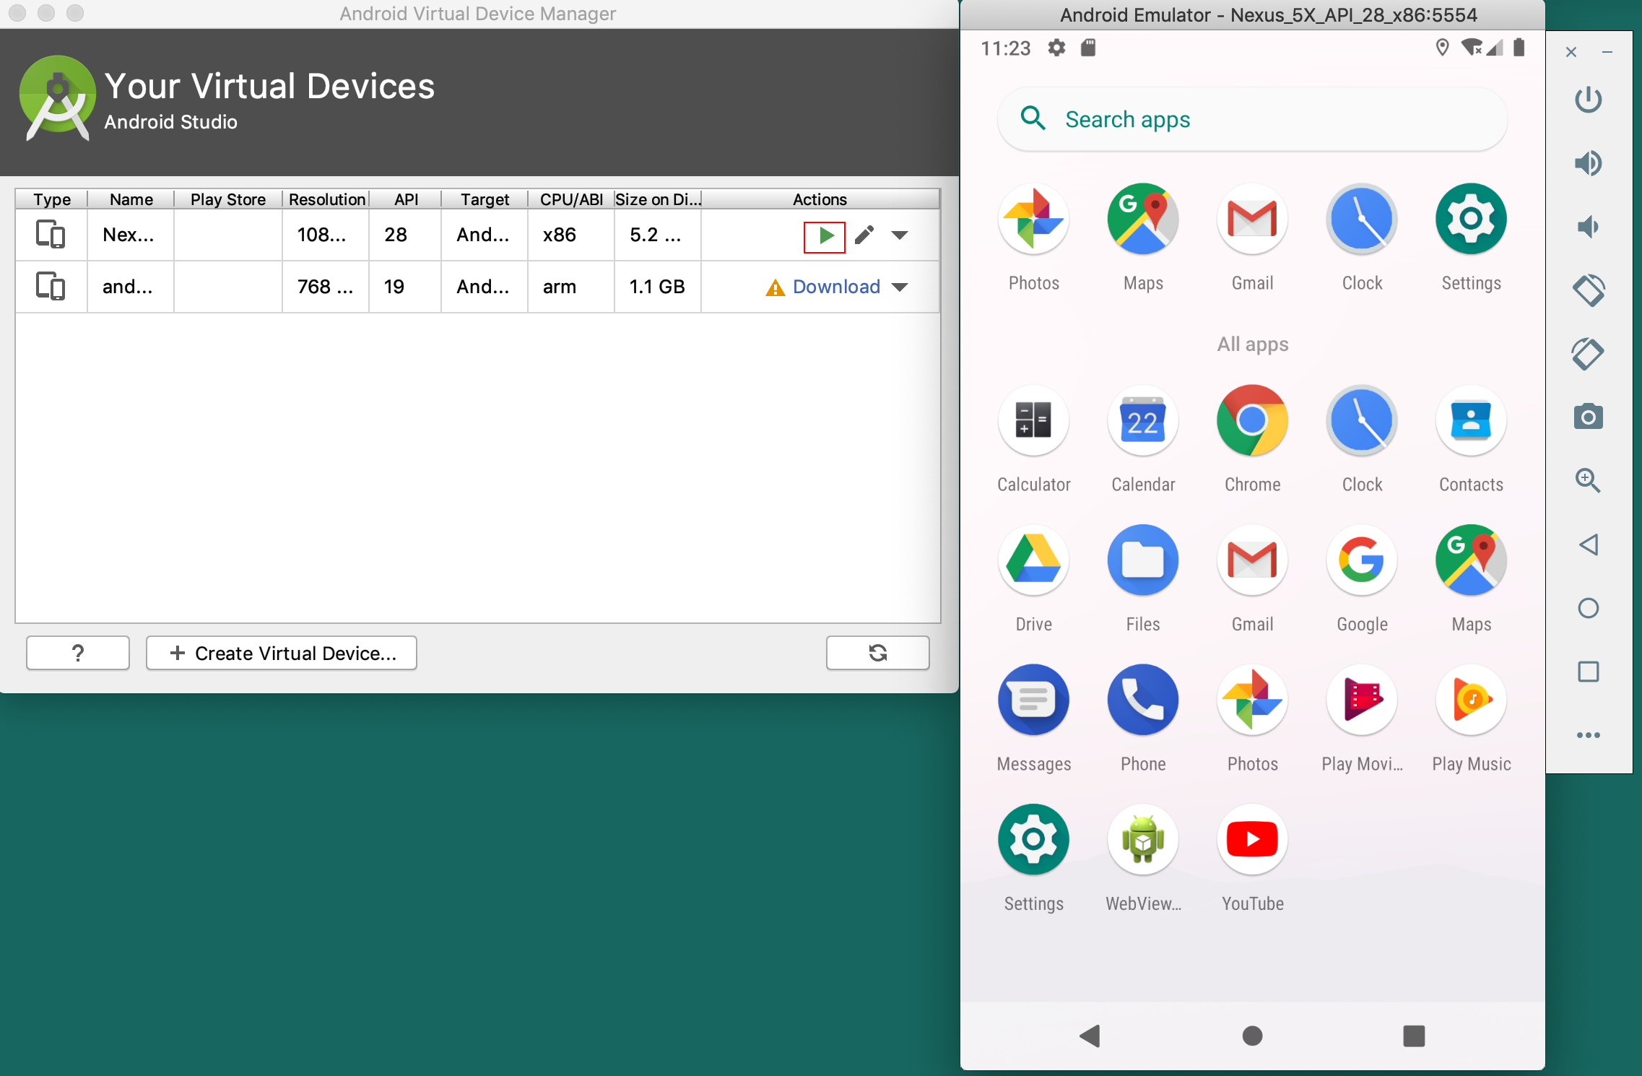1642x1076 pixels.
Task: Sort by the API column header
Action: click(406, 199)
